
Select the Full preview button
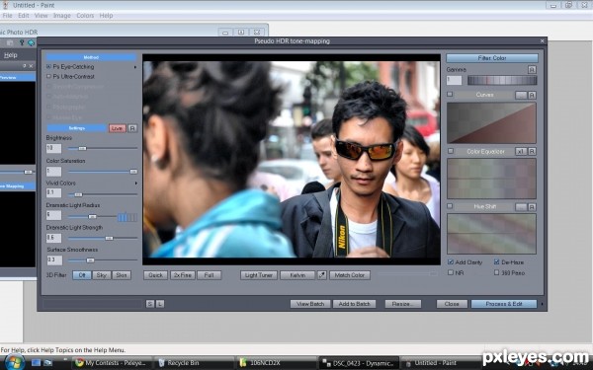(210, 275)
